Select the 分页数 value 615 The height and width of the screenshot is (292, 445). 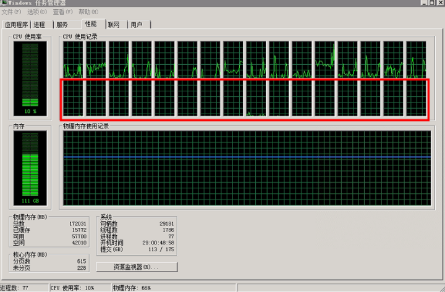tap(82, 261)
